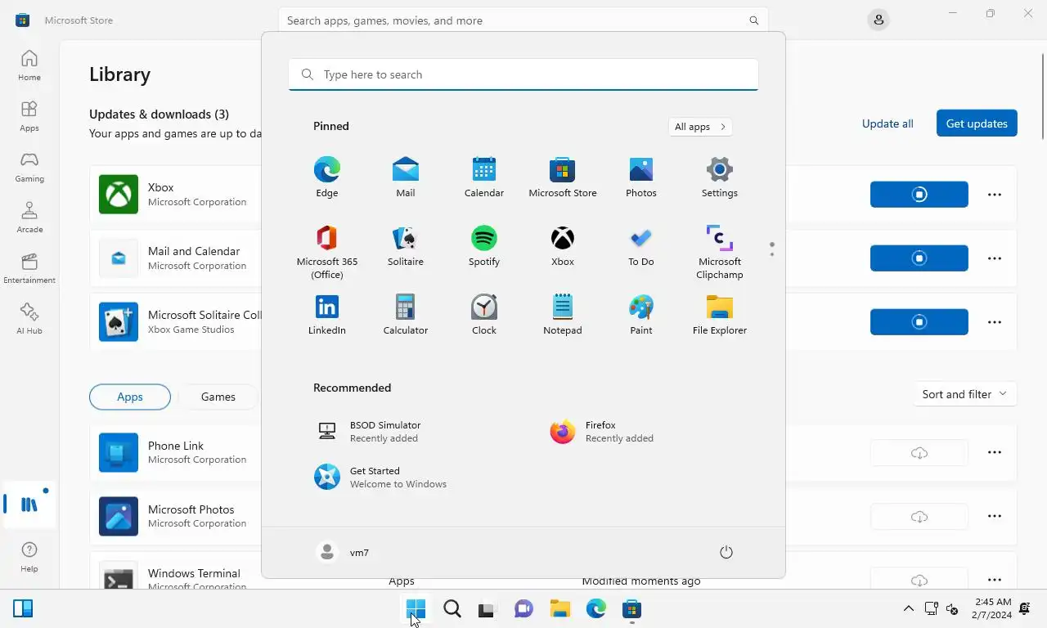Open the vm7 user account menu
Viewport: 1047px width, 628px height.
[344, 553]
